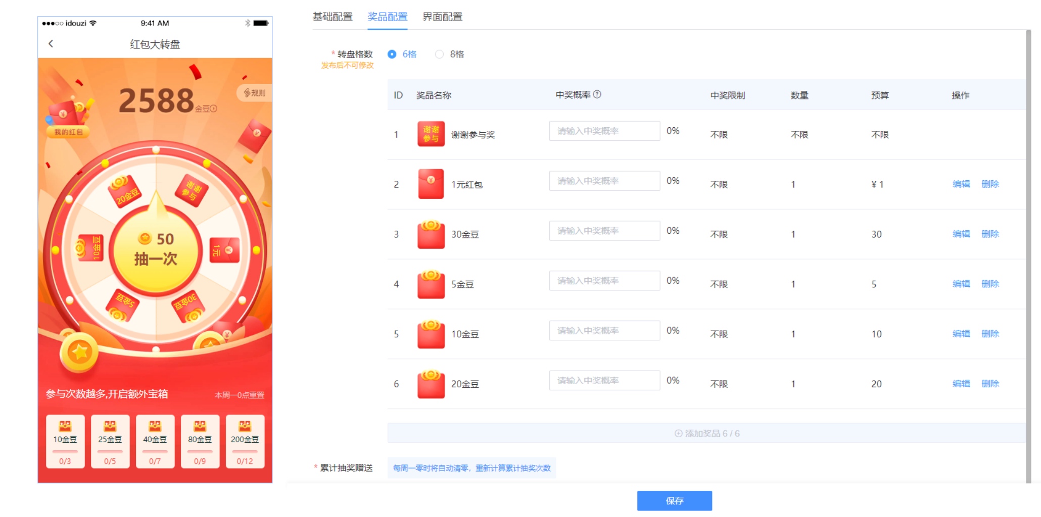
Task: Focus probability field for 10金豆
Action: [604, 331]
